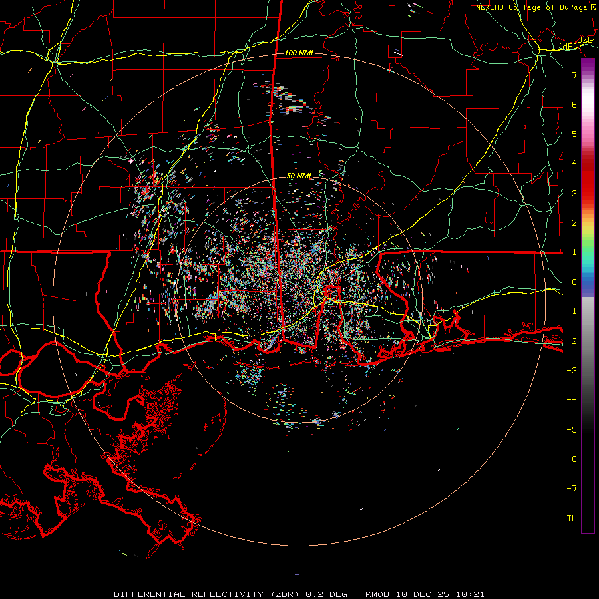Click the -3 dB tick label
The height and width of the screenshot is (599, 599).
click(x=572, y=371)
